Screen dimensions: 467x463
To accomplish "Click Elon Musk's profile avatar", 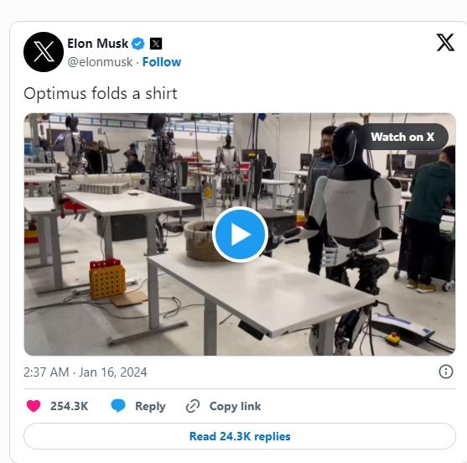I will (x=44, y=52).
